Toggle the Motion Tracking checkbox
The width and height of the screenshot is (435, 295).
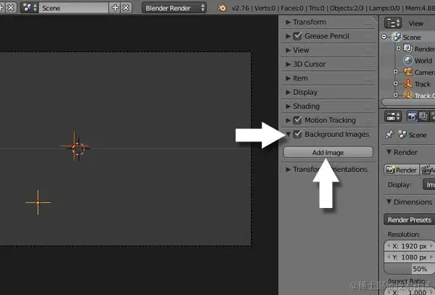click(x=297, y=120)
